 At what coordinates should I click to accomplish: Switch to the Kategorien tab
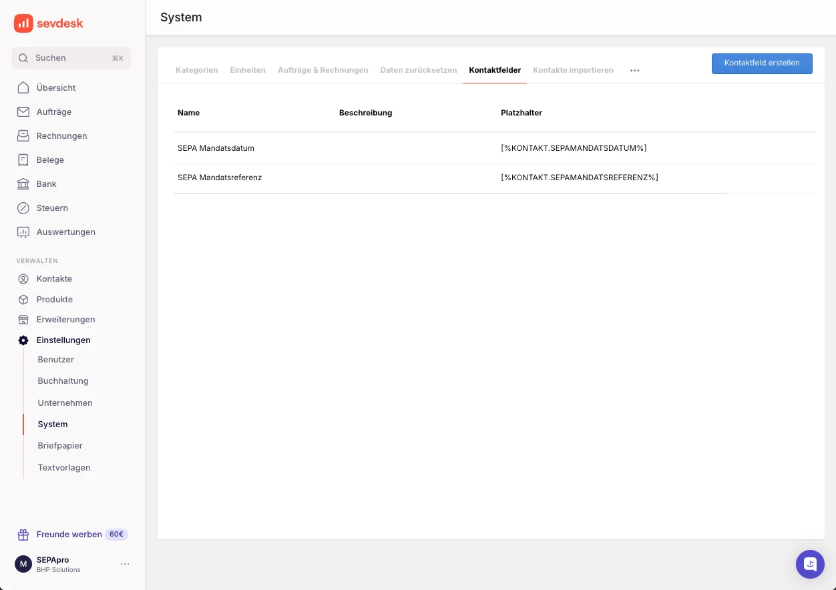tap(196, 69)
